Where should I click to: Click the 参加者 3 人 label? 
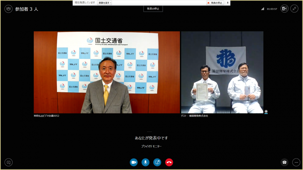27,9
